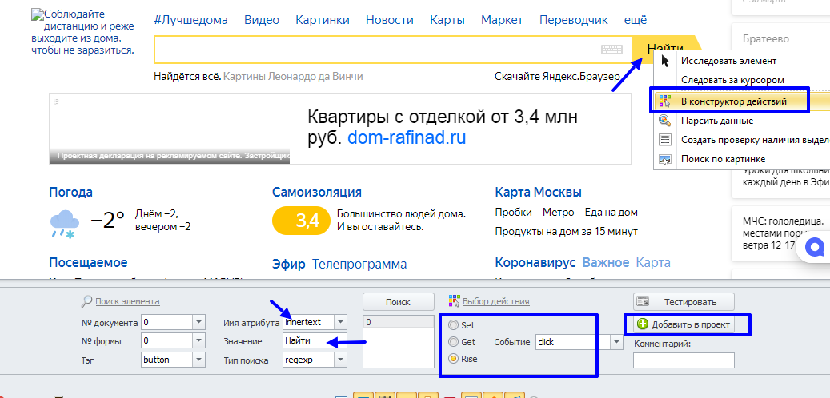The image size is (830, 398).
Task: Open the Телепрограмма link
Action: coord(359,265)
